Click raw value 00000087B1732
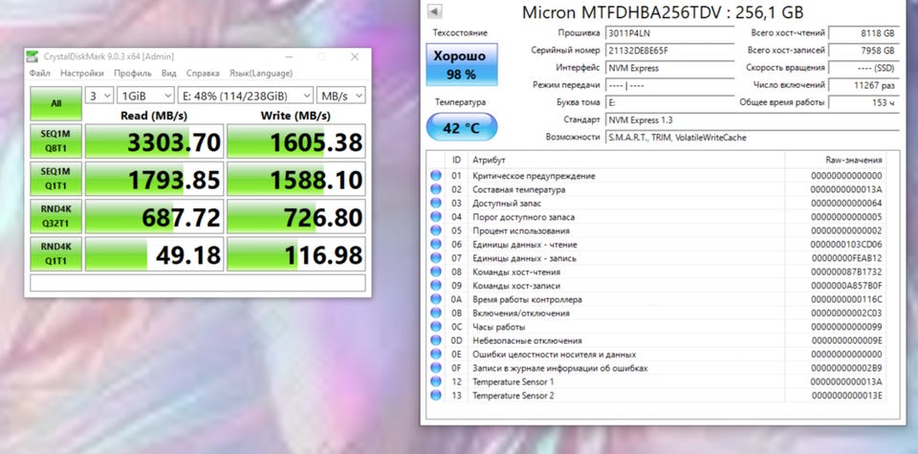 point(846,271)
